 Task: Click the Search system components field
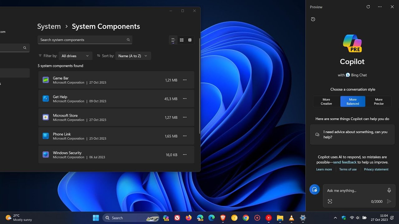click(x=85, y=40)
